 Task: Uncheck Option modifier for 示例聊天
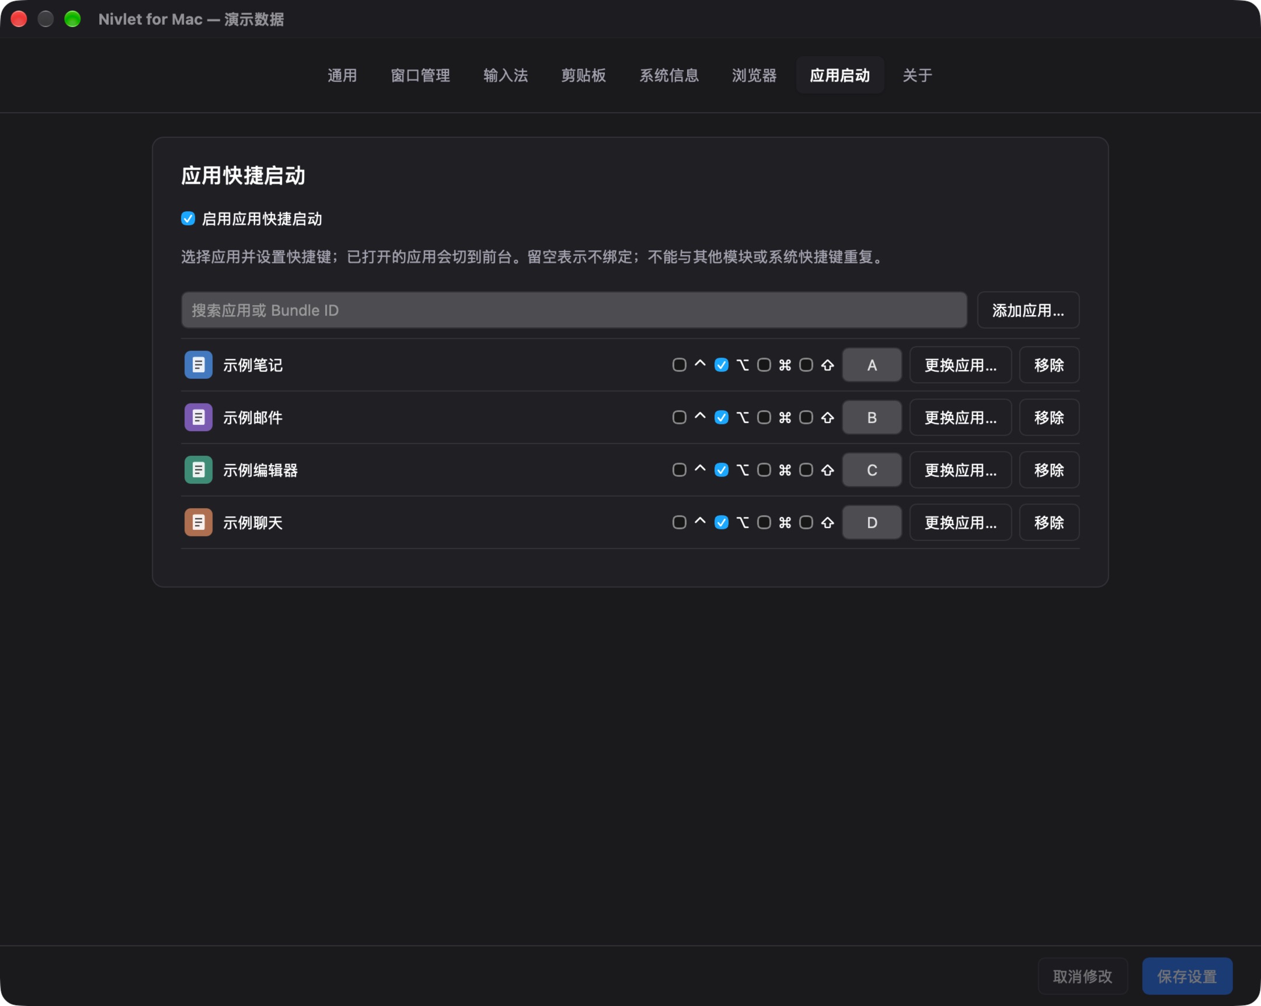721,523
